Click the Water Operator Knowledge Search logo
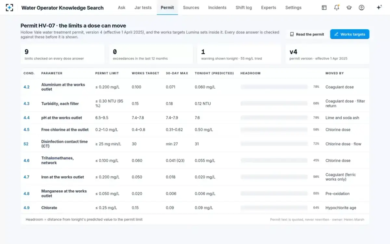The width and height of the screenshot is (390, 244). (9, 7)
